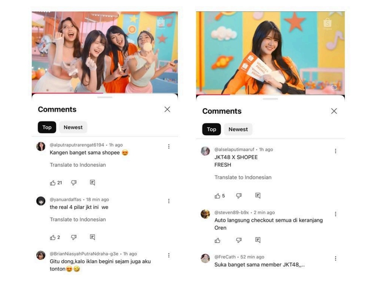
Task: Open three-dot menu for @BrianNiasyahPutraNdraha-g3e comment
Action: pyautogui.click(x=169, y=255)
